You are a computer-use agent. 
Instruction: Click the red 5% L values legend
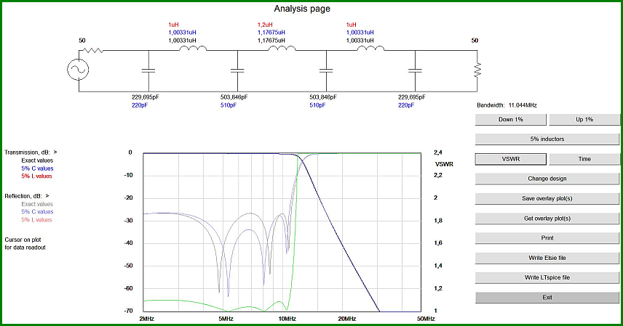(36, 176)
